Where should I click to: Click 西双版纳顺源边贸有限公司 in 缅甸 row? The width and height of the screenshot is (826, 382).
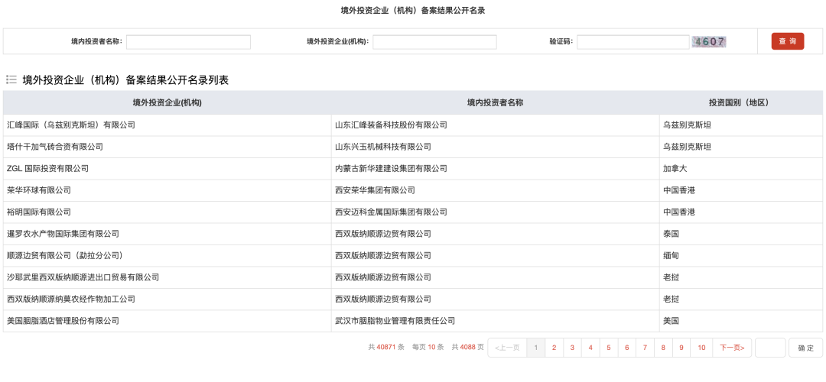pyautogui.click(x=495, y=256)
